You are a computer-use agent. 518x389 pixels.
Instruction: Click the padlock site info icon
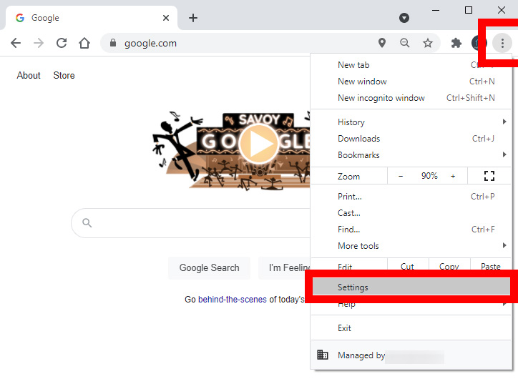pos(113,43)
